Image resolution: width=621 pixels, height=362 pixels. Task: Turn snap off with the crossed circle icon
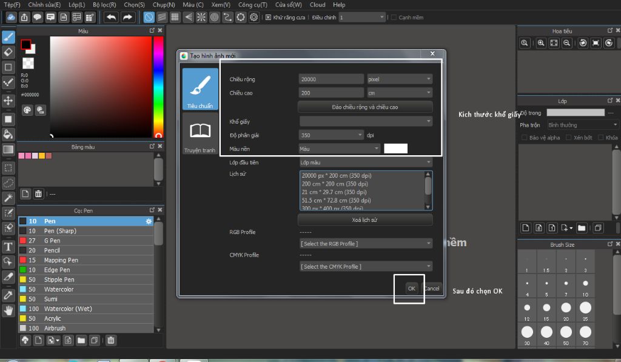149,18
